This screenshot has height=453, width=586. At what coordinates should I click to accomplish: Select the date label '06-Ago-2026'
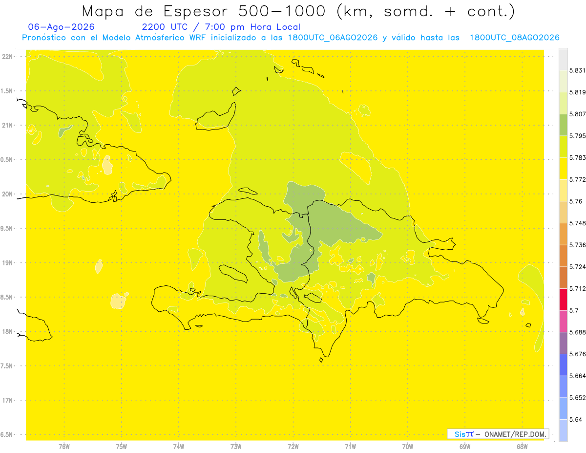pyautogui.click(x=62, y=27)
